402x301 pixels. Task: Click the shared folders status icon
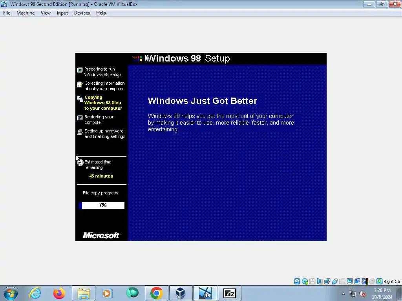point(342,281)
